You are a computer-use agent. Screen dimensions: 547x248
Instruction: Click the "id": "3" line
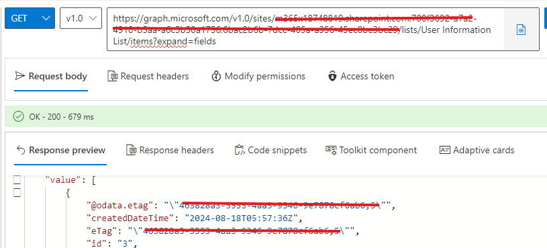(111, 243)
